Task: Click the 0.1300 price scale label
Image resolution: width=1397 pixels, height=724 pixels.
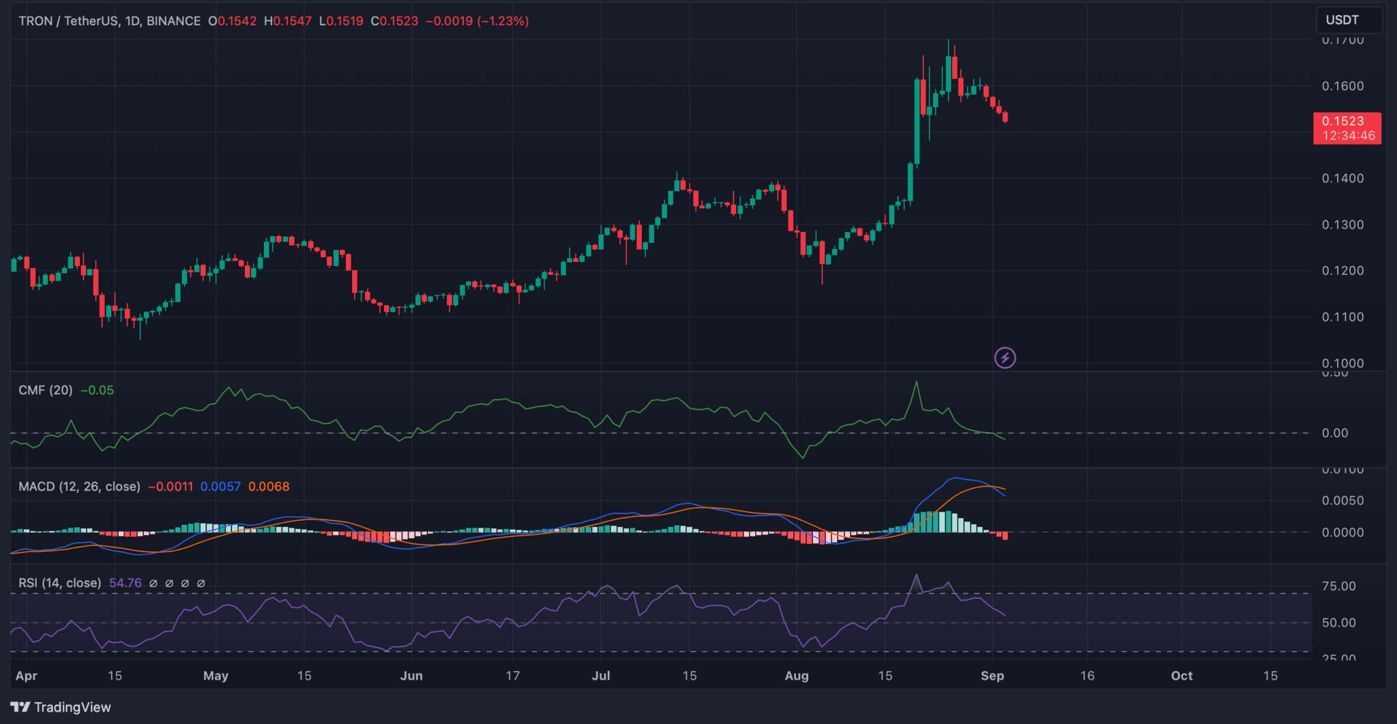Action: point(1342,225)
